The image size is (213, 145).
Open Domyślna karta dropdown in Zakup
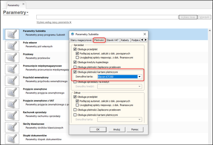140,119
